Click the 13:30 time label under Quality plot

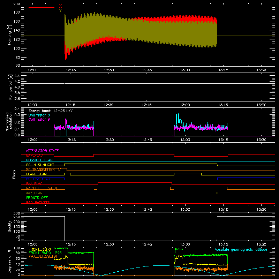[261, 244]
